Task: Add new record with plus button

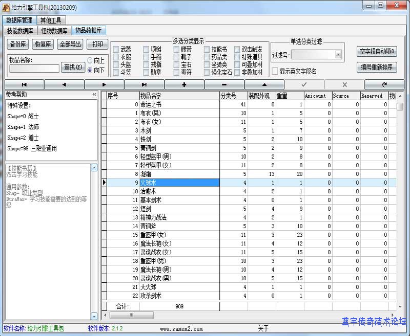Action: click(x=184, y=84)
